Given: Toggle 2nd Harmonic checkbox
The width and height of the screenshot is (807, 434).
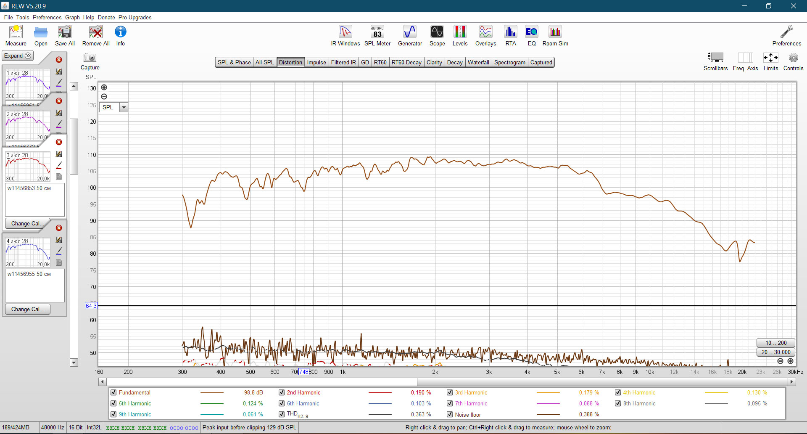Looking at the screenshot, I should [282, 392].
